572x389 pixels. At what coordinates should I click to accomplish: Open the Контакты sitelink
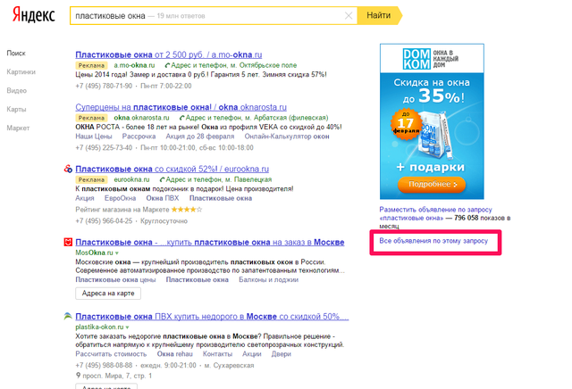[217, 354]
